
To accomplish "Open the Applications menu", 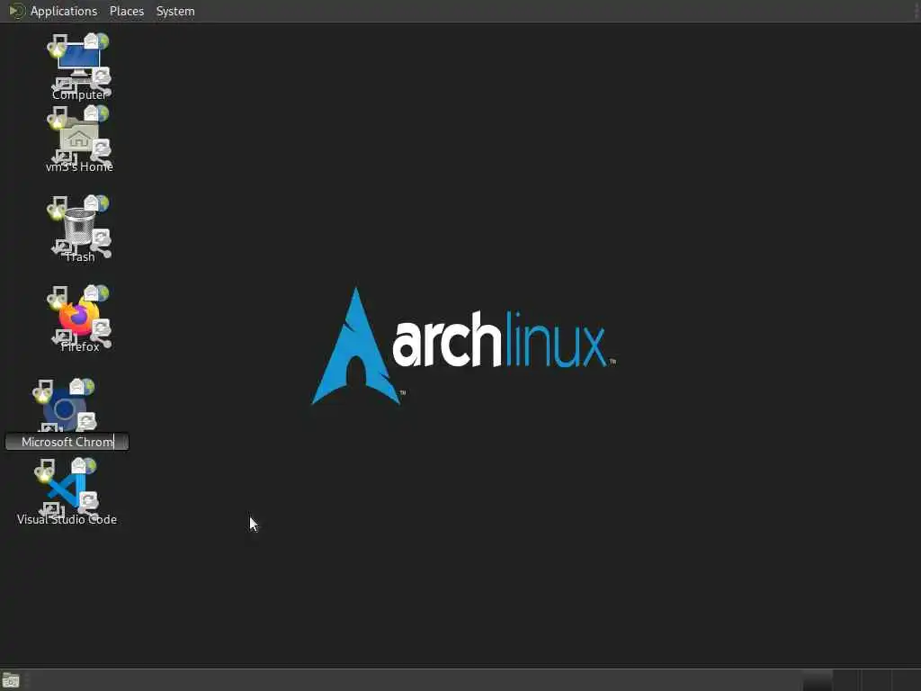I will pyautogui.click(x=64, y=11).
